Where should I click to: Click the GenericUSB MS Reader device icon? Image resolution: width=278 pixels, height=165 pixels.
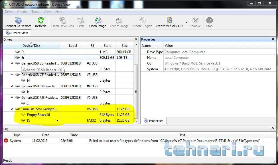click(17, 97)
